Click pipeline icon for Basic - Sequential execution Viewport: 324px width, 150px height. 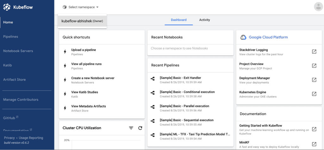[153, 121]
